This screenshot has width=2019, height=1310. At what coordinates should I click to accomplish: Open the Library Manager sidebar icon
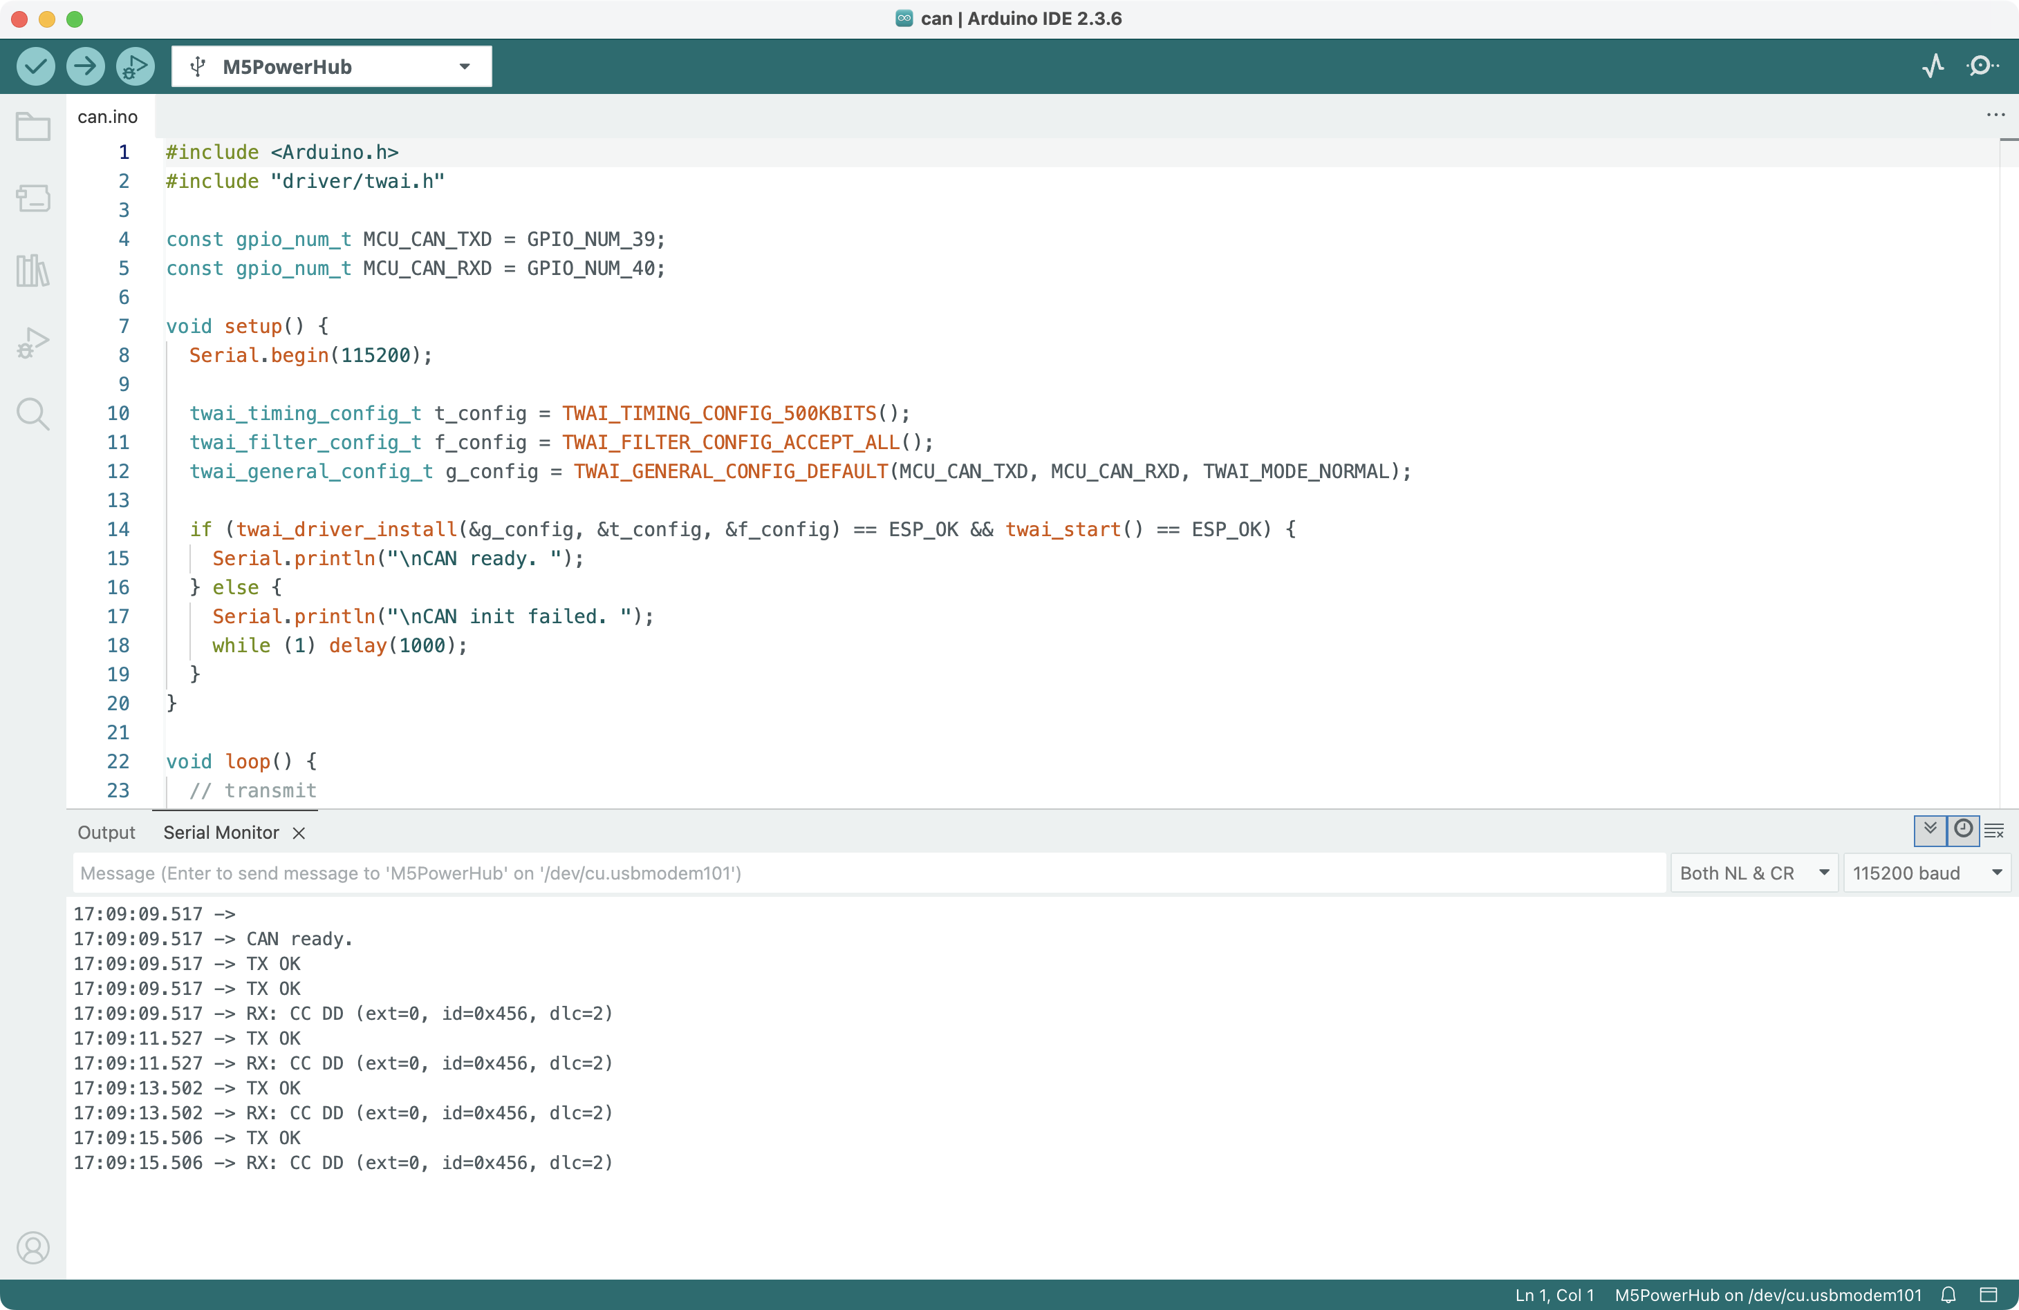33,270
